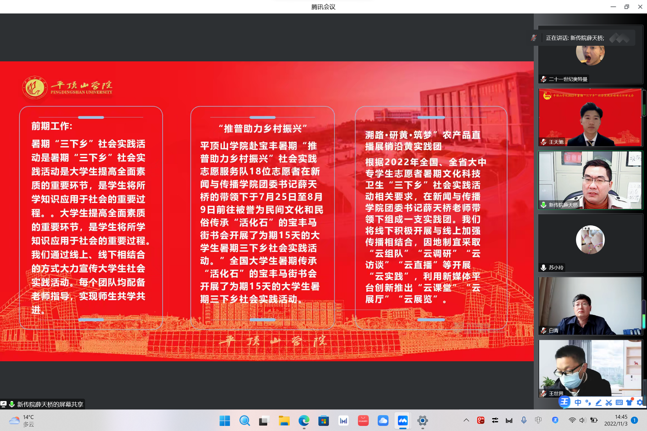The image size is (647, 431).
Task: Toggle Chinese/English mode on IME toolbar
Action: coord(578,403)
